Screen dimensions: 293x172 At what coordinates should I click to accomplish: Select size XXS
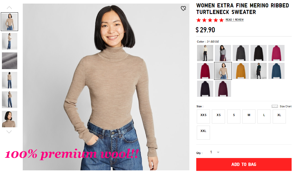pos(203,116)
